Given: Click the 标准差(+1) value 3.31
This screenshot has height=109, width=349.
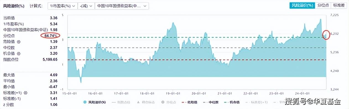Looking at the screenshot, I should [x=53, y=92].
